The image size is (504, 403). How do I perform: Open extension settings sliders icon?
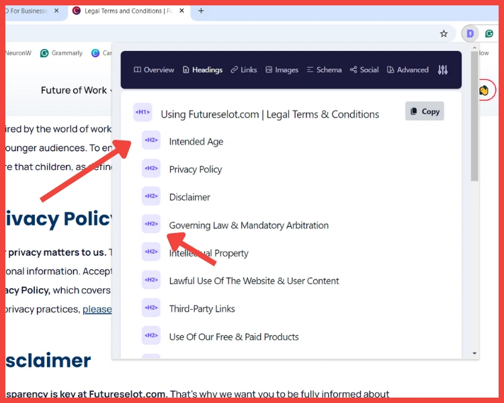point(443,70)
